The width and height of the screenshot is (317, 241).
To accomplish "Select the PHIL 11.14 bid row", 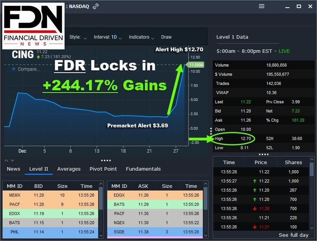I will click(50, 232).
